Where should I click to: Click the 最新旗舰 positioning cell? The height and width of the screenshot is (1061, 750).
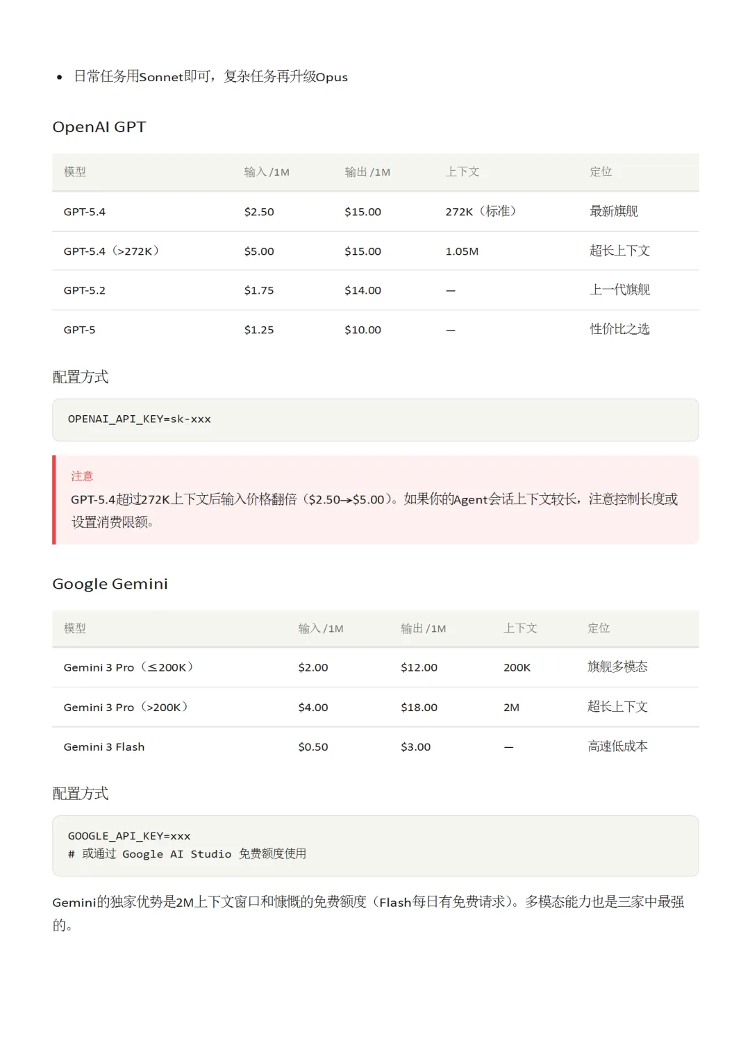pos(614,211)
